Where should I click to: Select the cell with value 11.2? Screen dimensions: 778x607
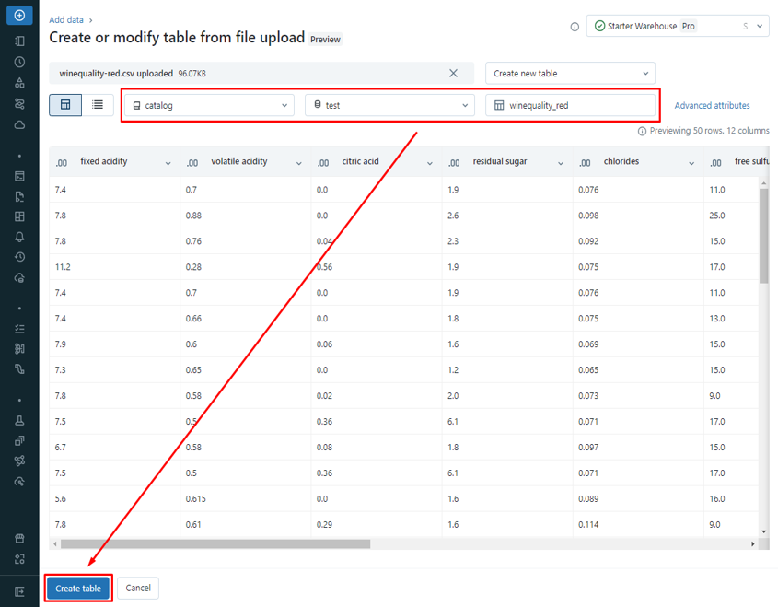coord(114,267)
